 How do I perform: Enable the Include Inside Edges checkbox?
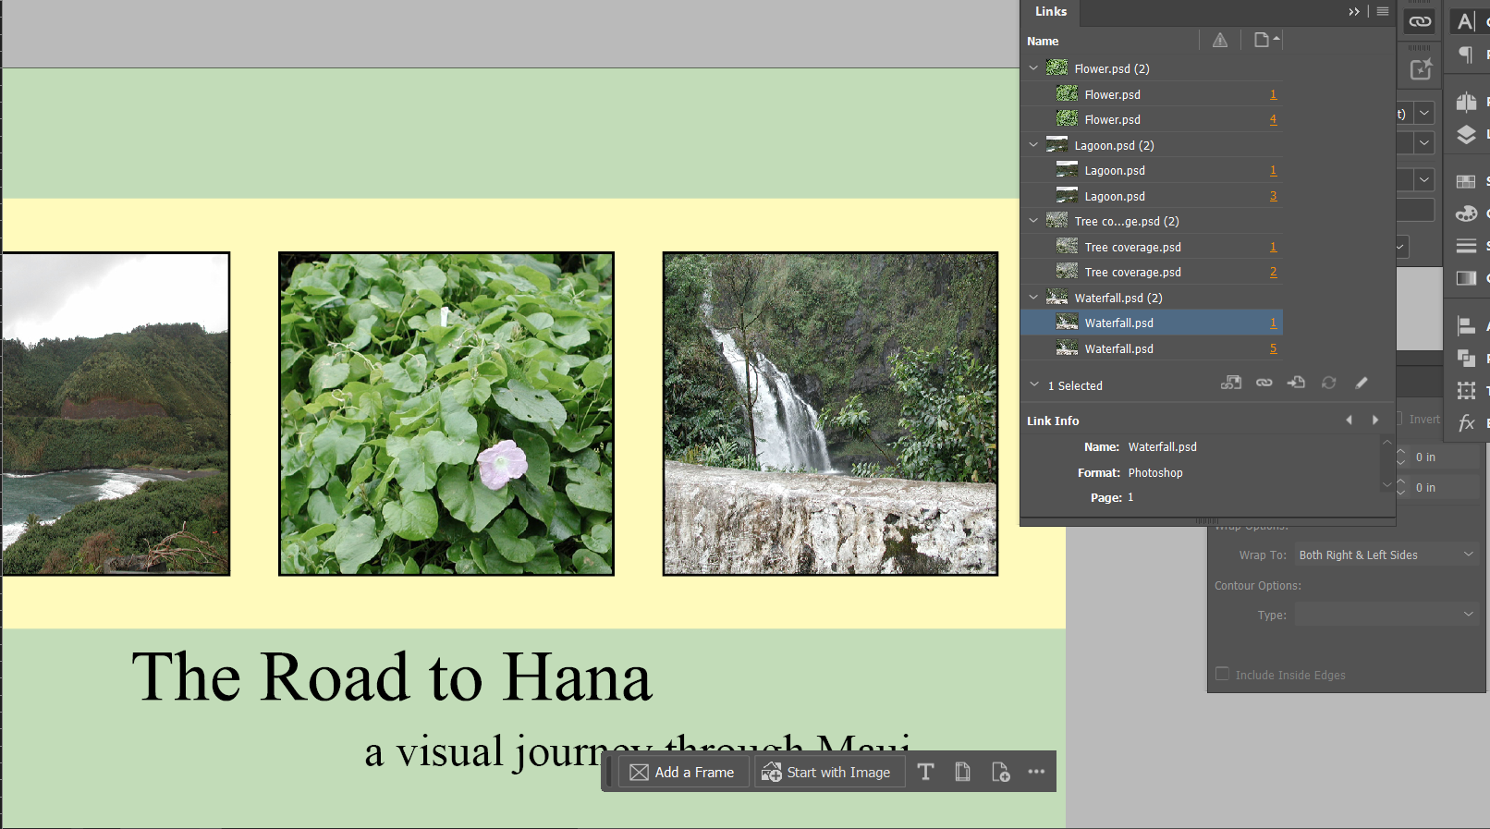(x=1223, y=674)
